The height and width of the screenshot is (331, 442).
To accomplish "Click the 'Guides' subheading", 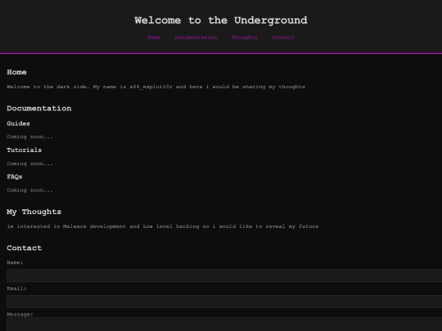I will click(x=18, y=123).
